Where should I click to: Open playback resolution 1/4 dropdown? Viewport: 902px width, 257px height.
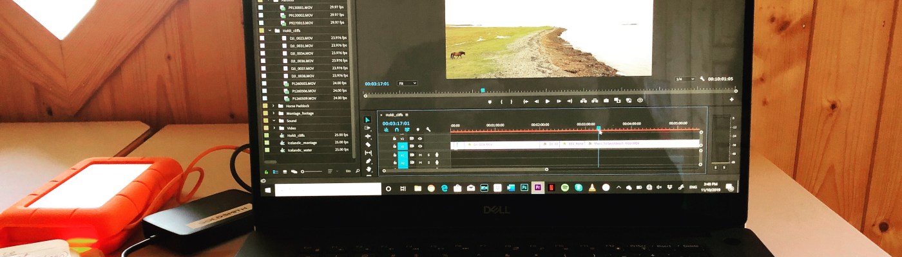684,79
